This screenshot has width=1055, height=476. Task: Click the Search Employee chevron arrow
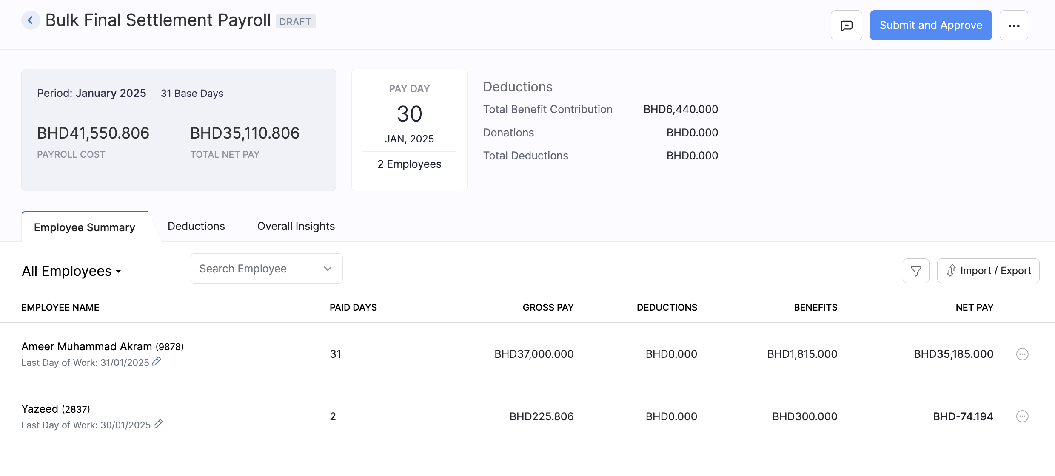[x=327, y=269]
